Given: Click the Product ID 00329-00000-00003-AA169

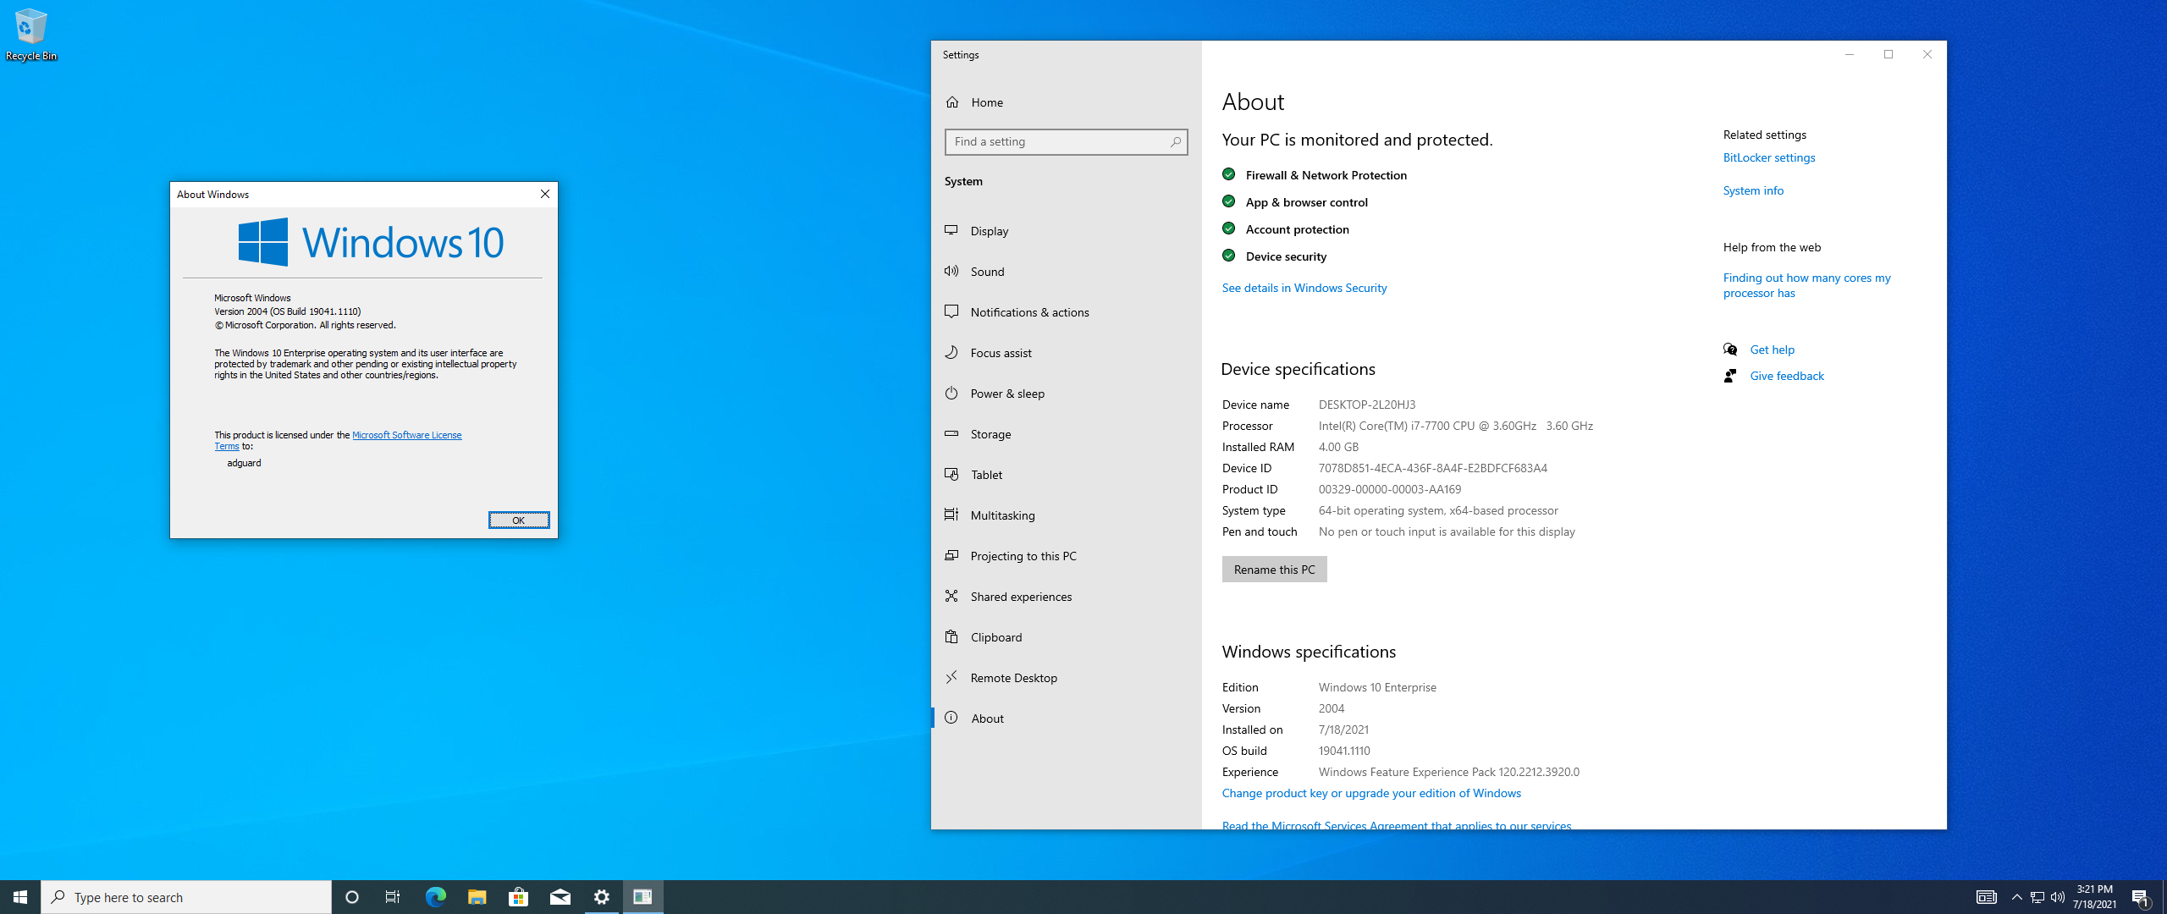Looking at the screenshot, I should 1389,489.
